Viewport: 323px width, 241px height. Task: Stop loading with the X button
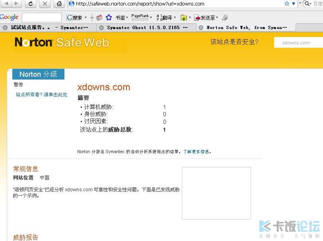click(45, 4)
